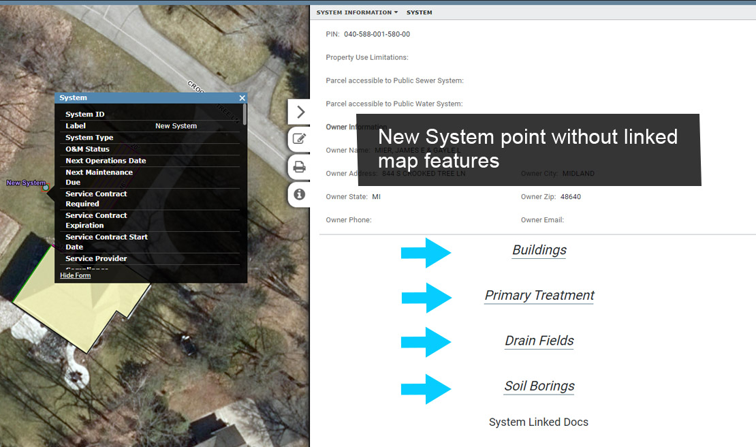Screen dimensions: 756x447
Task: Click the blue arrow beside Drain Fields
Action: tap(426, 342)
